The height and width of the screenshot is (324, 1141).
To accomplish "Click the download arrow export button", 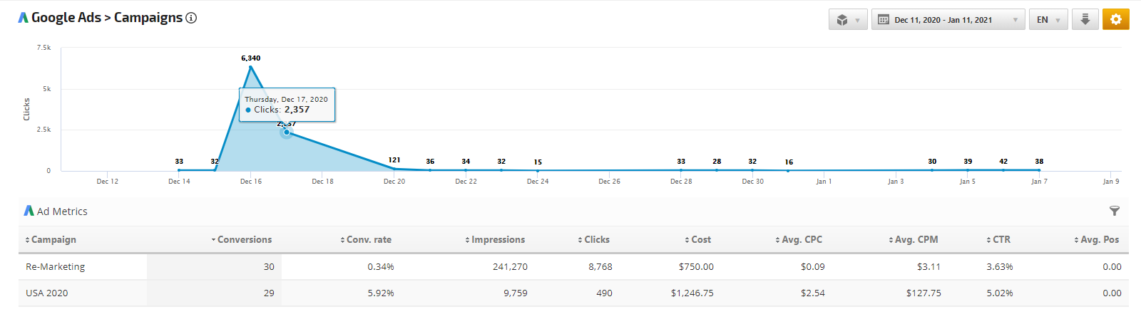I will tap(1085, 19).
